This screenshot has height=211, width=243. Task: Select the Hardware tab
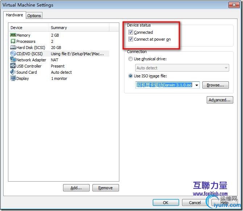pos(15,15)
